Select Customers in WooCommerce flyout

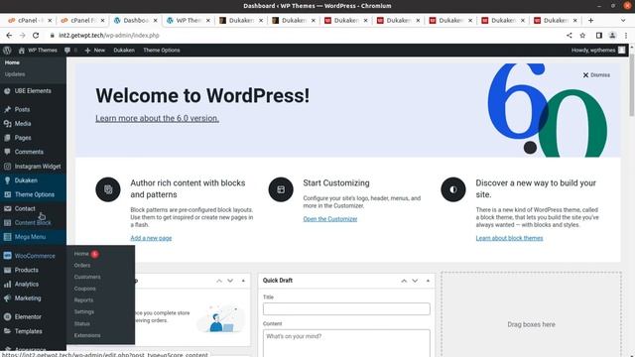(87, 278)
